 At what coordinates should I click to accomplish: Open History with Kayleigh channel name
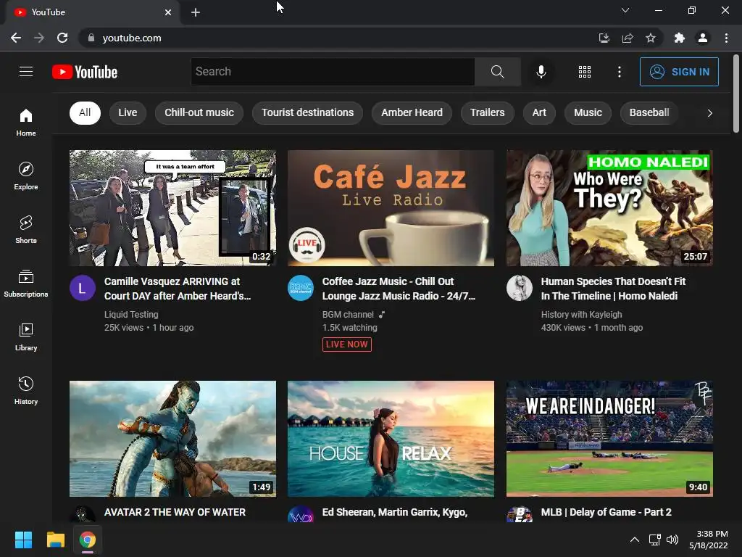(582, 315)
